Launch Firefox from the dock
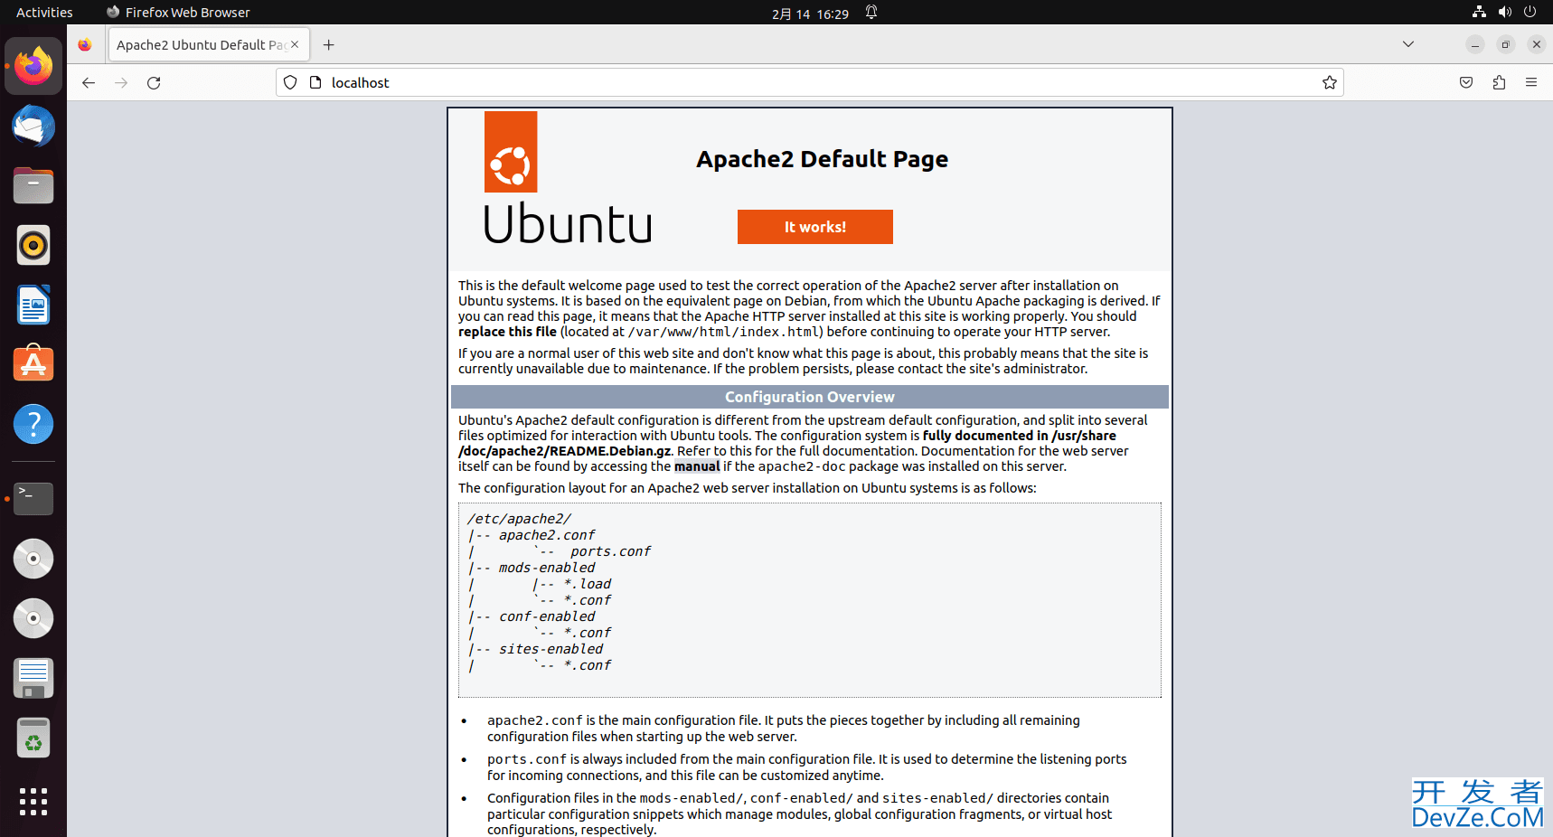Screen dimensions: 1553x837 [x=33, y=66]
